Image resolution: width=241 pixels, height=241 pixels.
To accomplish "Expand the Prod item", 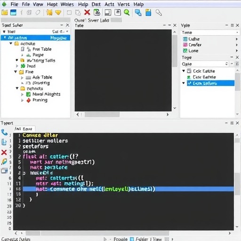I will (17, 66).
